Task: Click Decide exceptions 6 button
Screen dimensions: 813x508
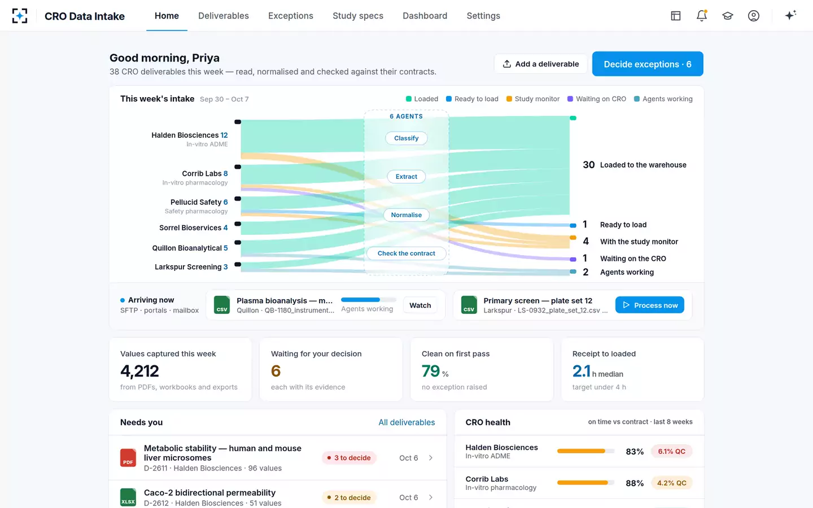Action: coord(648,64)
